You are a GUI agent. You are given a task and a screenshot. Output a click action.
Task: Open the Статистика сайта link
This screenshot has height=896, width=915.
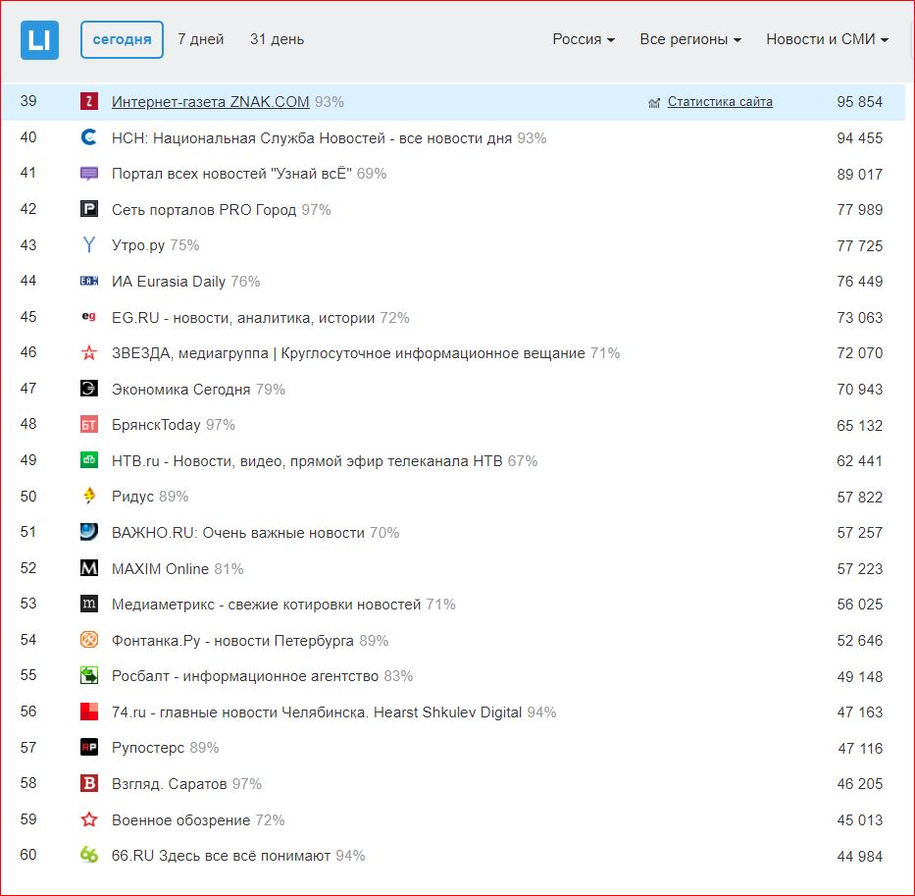pos(720,102)
